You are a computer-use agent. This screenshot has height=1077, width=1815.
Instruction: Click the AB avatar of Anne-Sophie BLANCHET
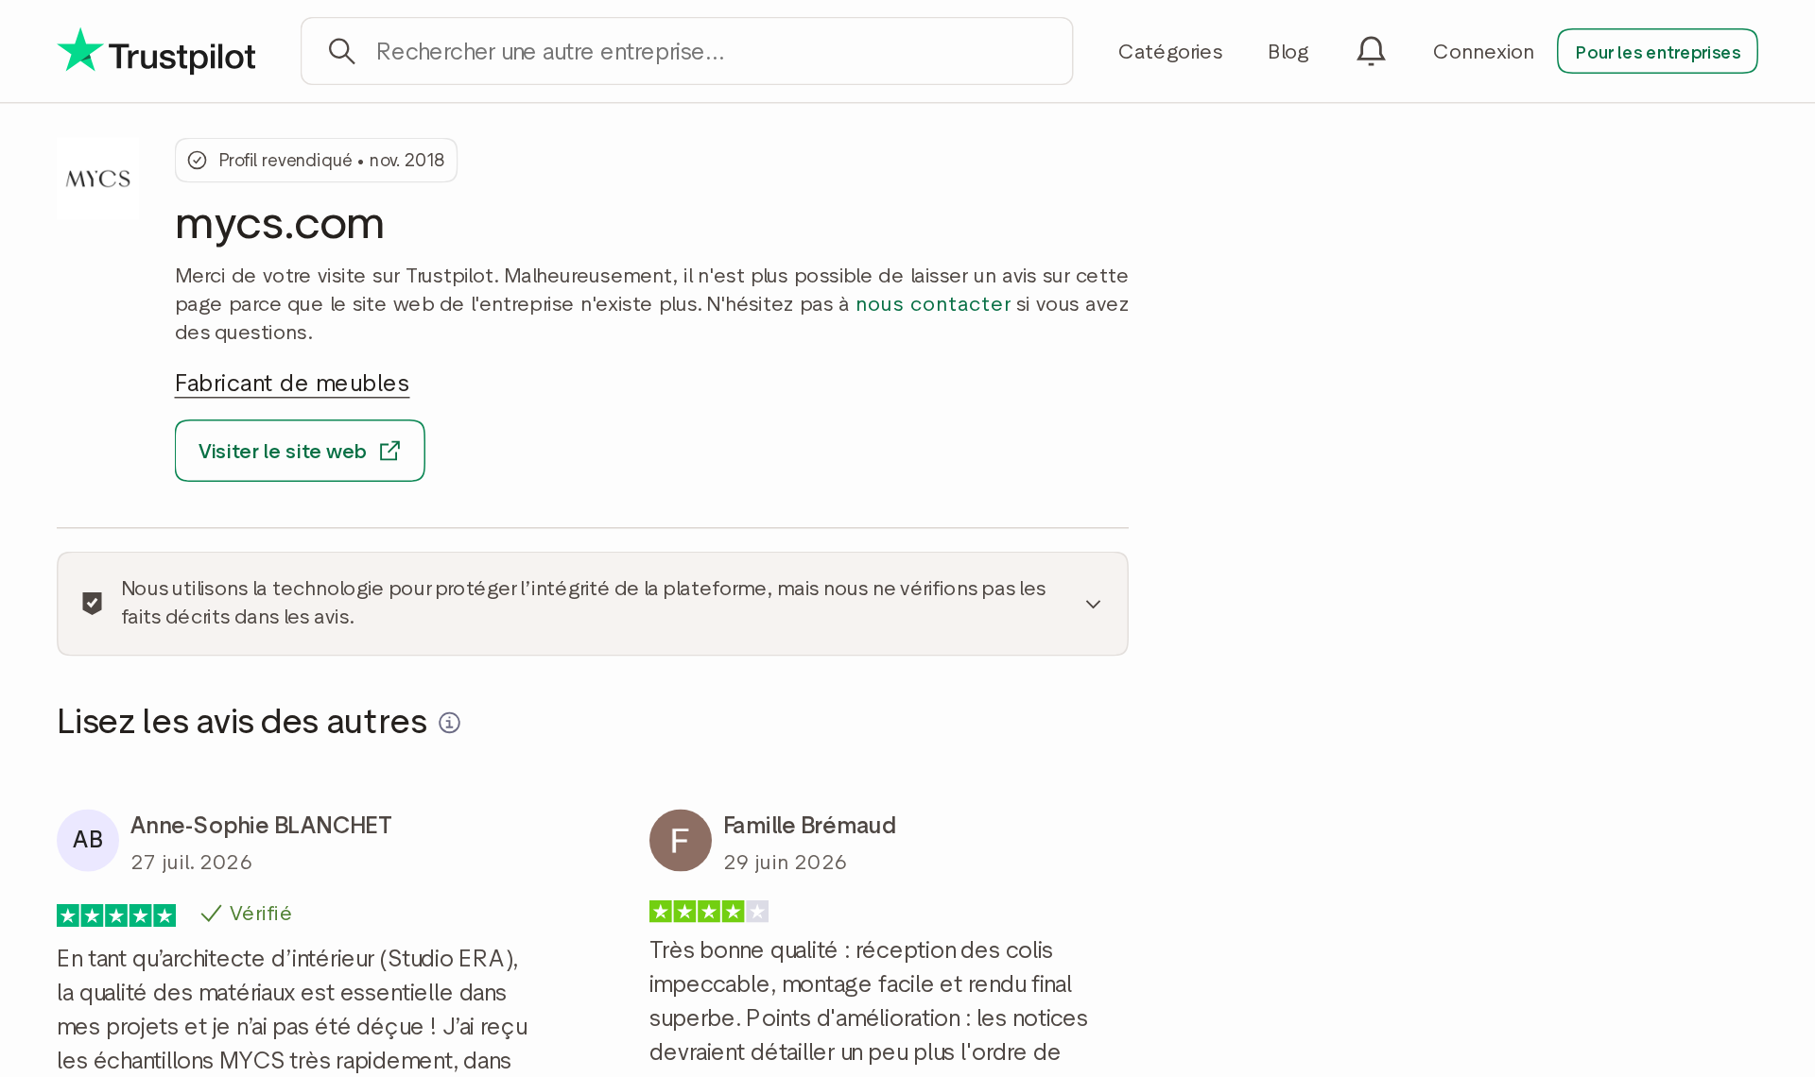(x=88, y=840)
